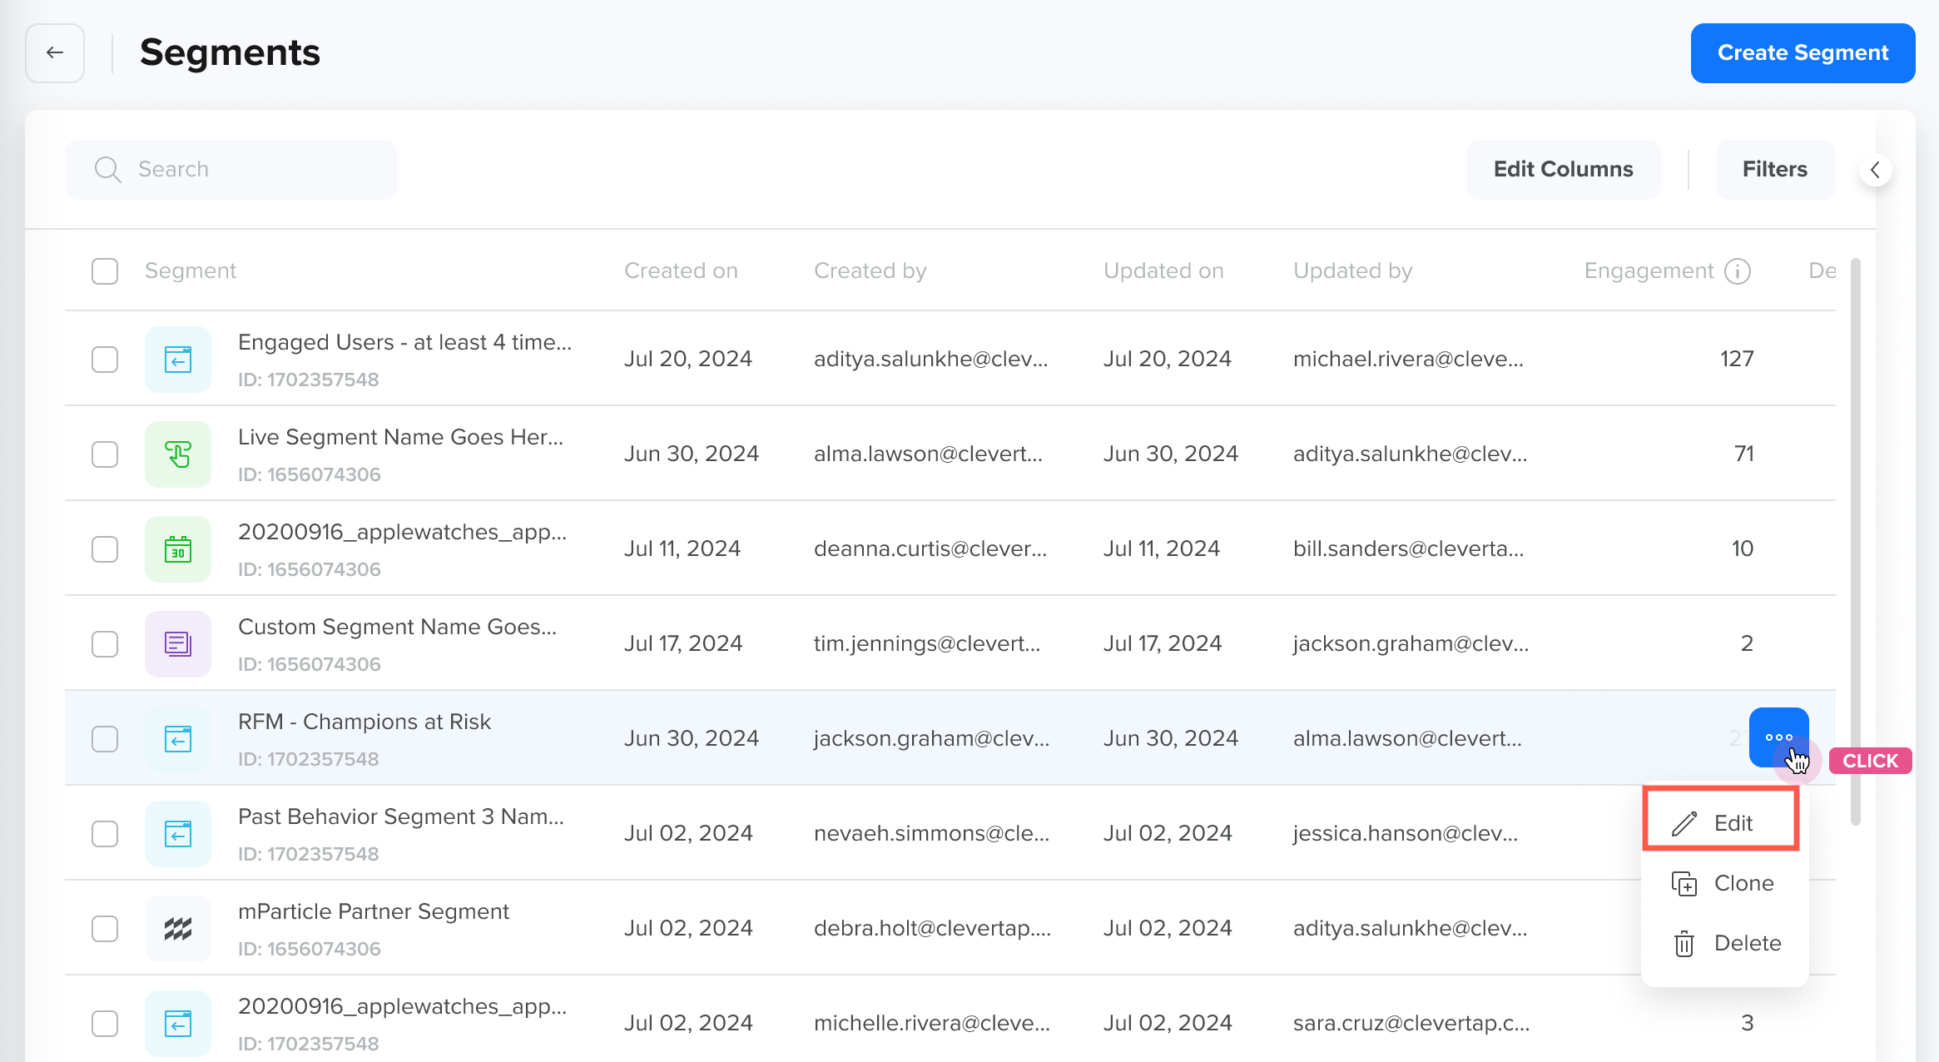The height and width of the screenshot is (1062, 1939).
Task: Click the Create Segment button
Action: point(1803,53)
